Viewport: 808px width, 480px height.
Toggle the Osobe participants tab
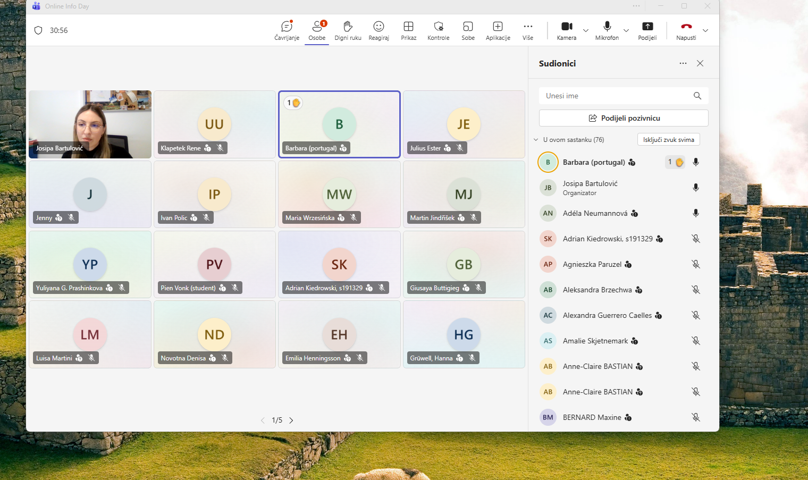(317, 30)
